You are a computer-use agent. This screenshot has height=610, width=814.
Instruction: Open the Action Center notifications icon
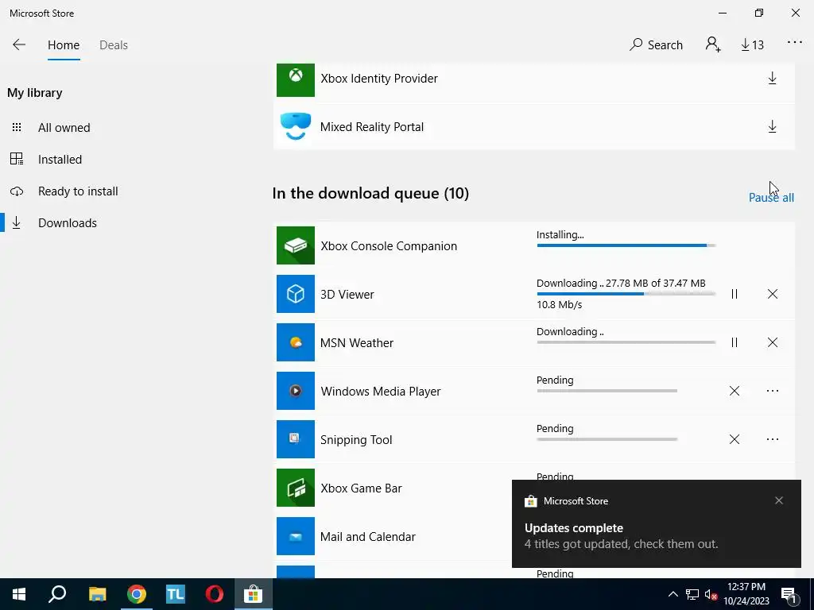tap(789, 594)
